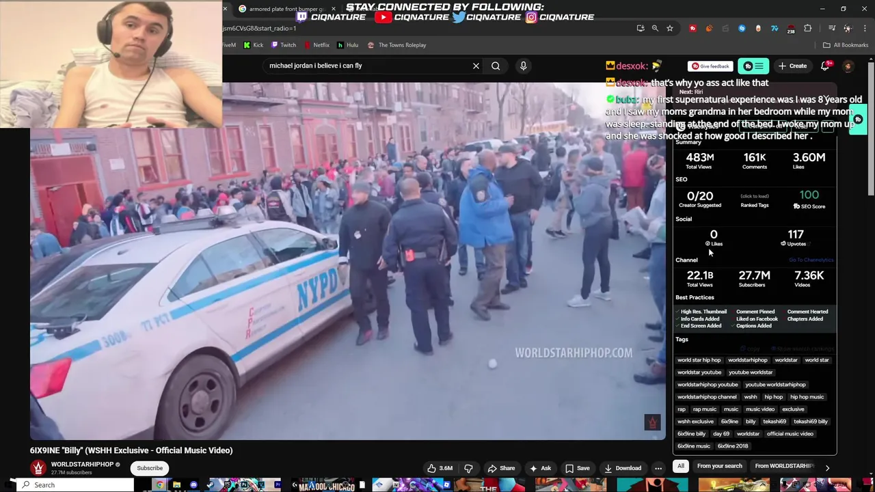Click the 6ix9ine 2018 tag
Viewport: 875px width, 492px height.
(x=733, y=446)
